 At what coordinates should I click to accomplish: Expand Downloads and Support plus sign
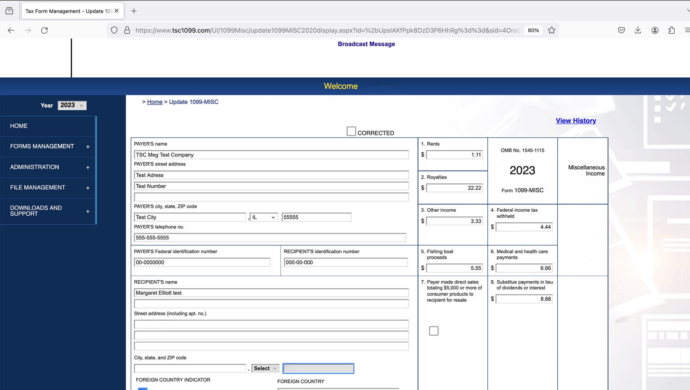coord(88,211)
